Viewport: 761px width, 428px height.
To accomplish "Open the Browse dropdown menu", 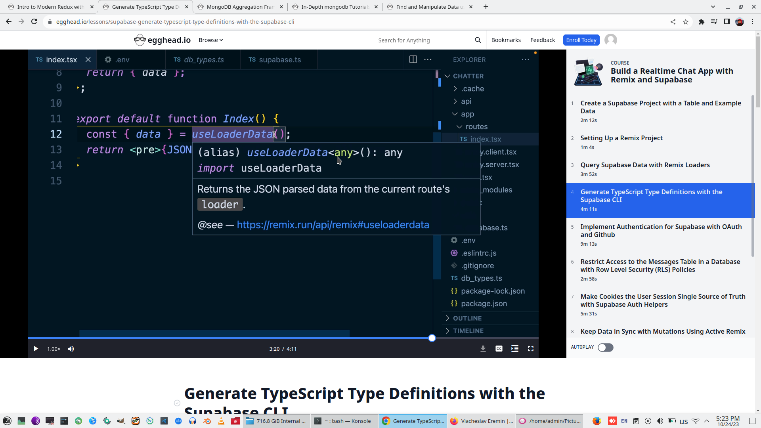I will click(210, 40).
